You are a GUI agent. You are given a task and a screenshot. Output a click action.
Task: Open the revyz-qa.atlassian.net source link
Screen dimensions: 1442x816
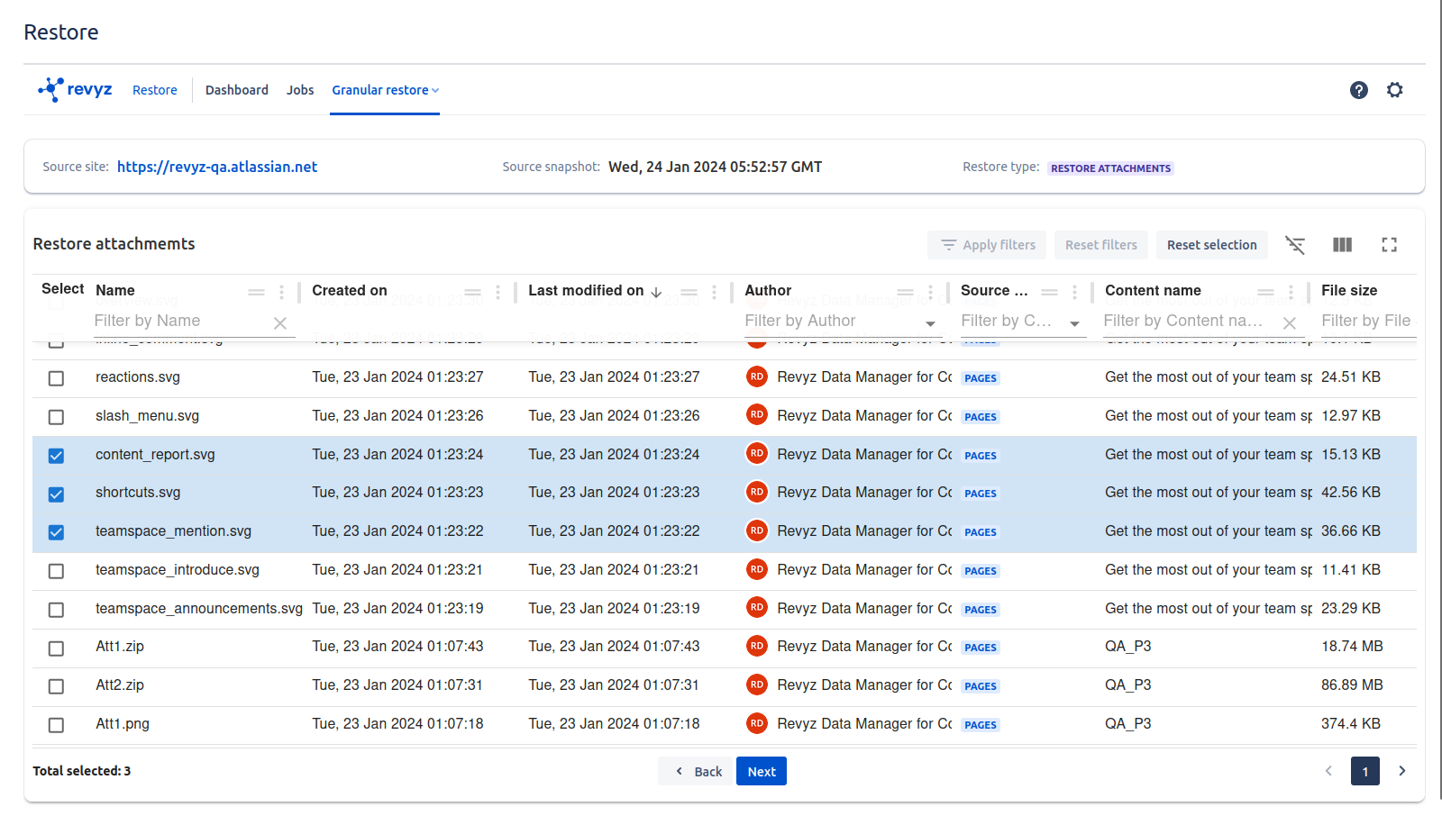217,167
